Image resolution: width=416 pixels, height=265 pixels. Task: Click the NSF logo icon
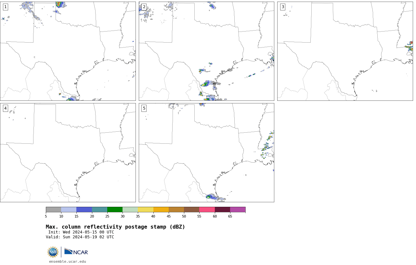(x=53, y=252)
